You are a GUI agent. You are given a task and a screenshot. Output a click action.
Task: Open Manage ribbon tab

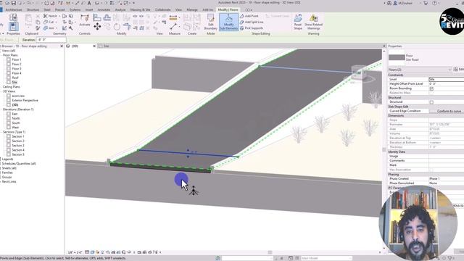coord(191,9)
